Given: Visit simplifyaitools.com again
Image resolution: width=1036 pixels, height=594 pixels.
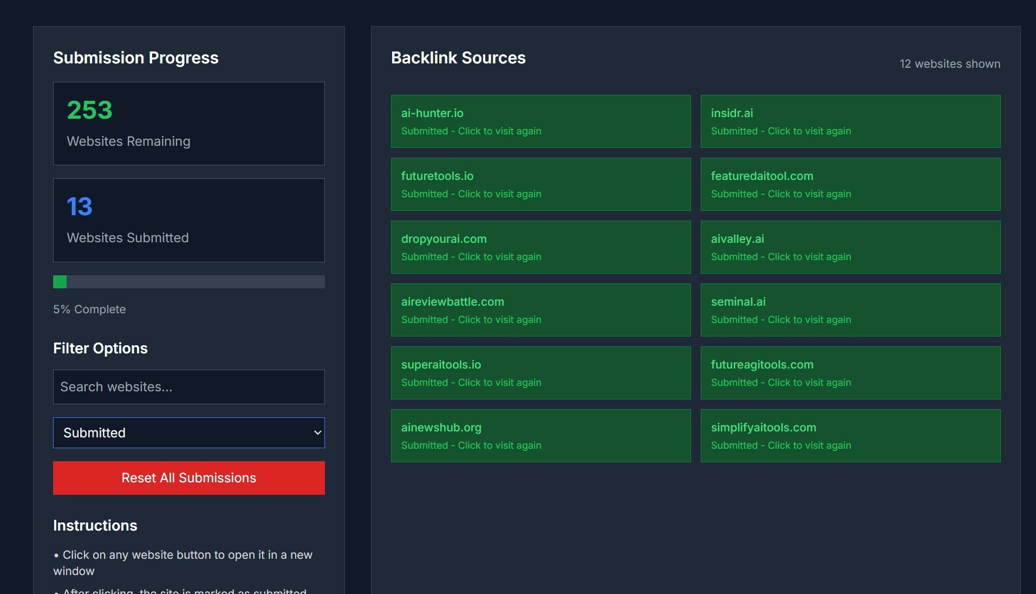Looking at the screenshot, I should (x=850, y=436).
